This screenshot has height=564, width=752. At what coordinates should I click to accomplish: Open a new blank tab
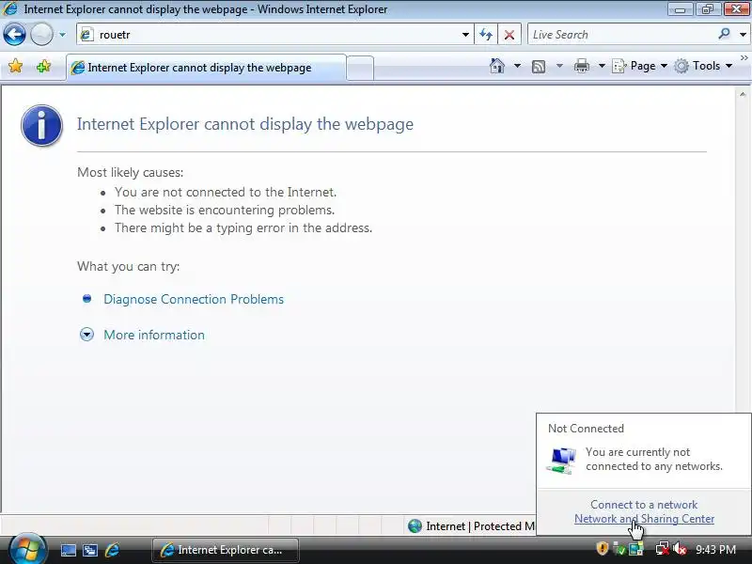pos(360,68)
